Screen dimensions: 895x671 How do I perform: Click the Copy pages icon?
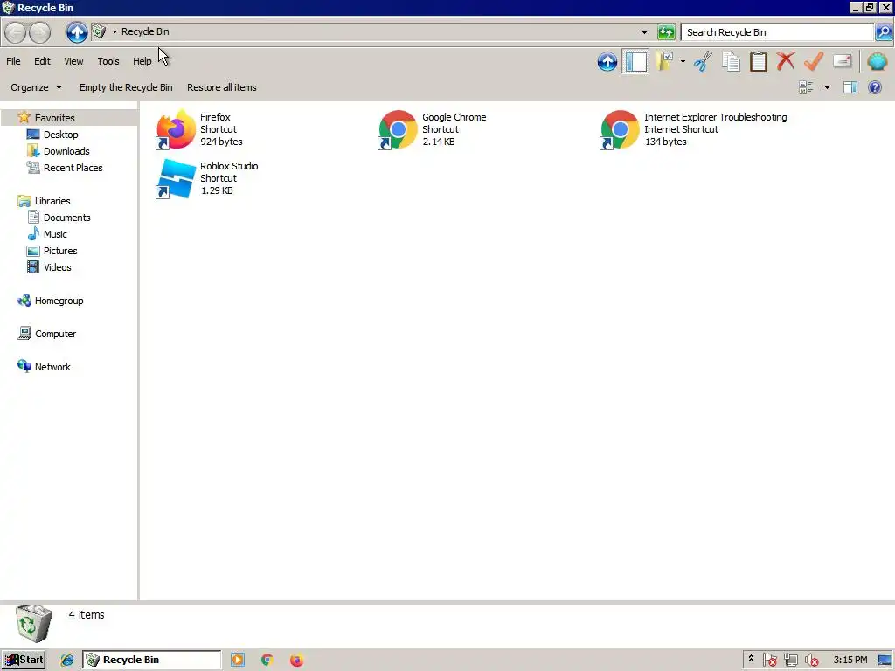click(731, 61)
